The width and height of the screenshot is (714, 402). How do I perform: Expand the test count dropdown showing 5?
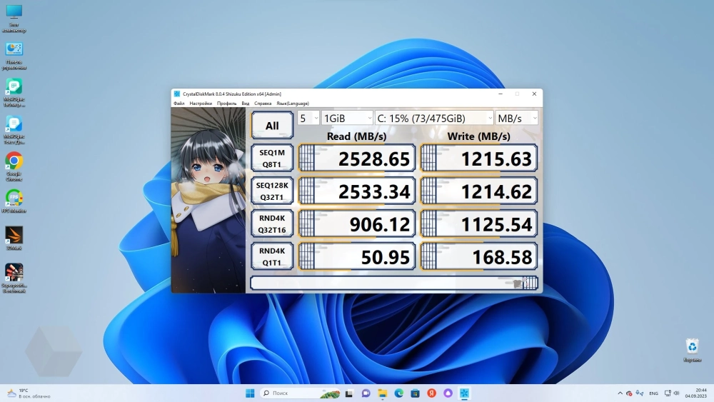point(308,118)
